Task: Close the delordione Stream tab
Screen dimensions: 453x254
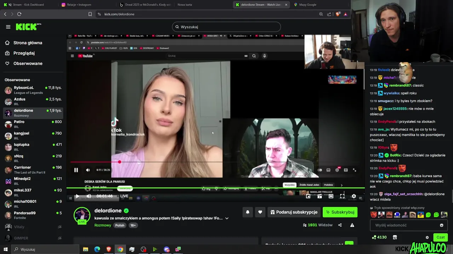Action: point(286,5)
